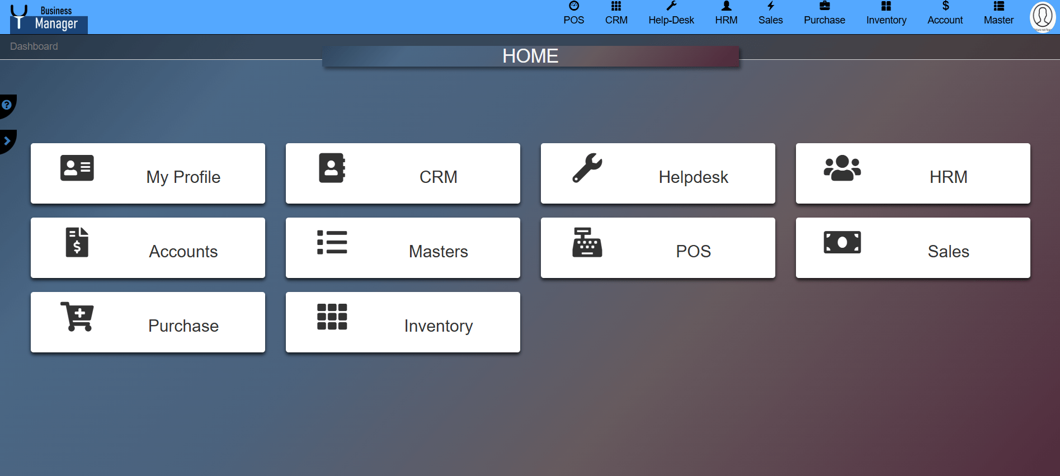Open the My Profile tile
1060x476 pixels.
[148, 173]
